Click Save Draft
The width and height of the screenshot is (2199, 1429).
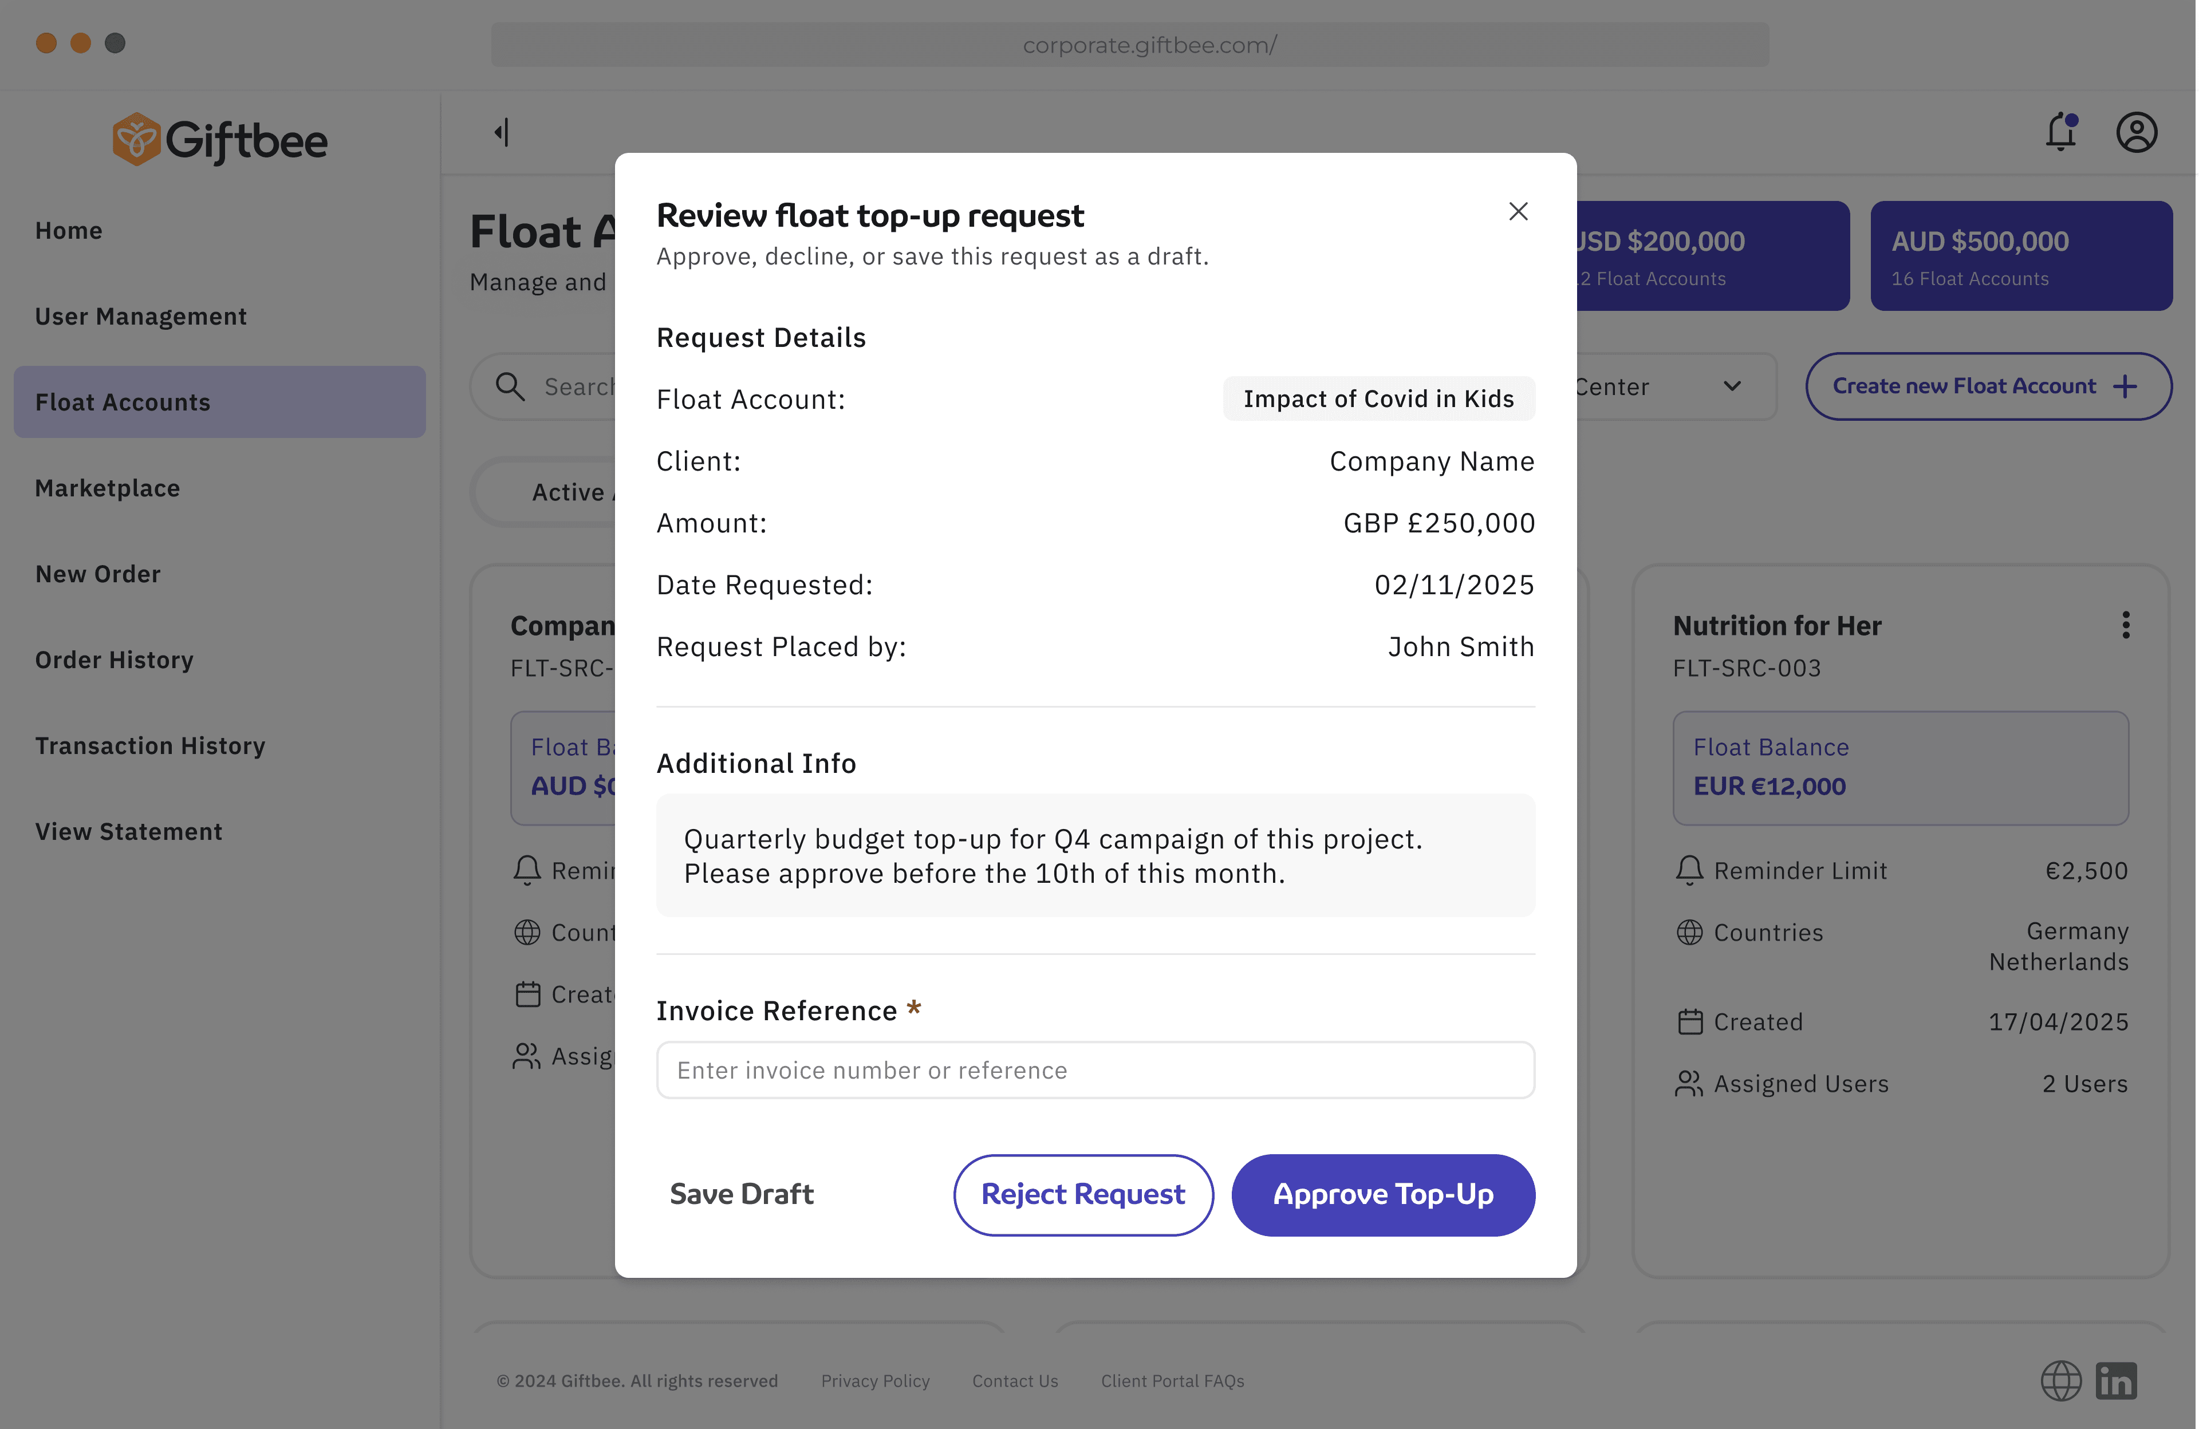pos(741,1194)
